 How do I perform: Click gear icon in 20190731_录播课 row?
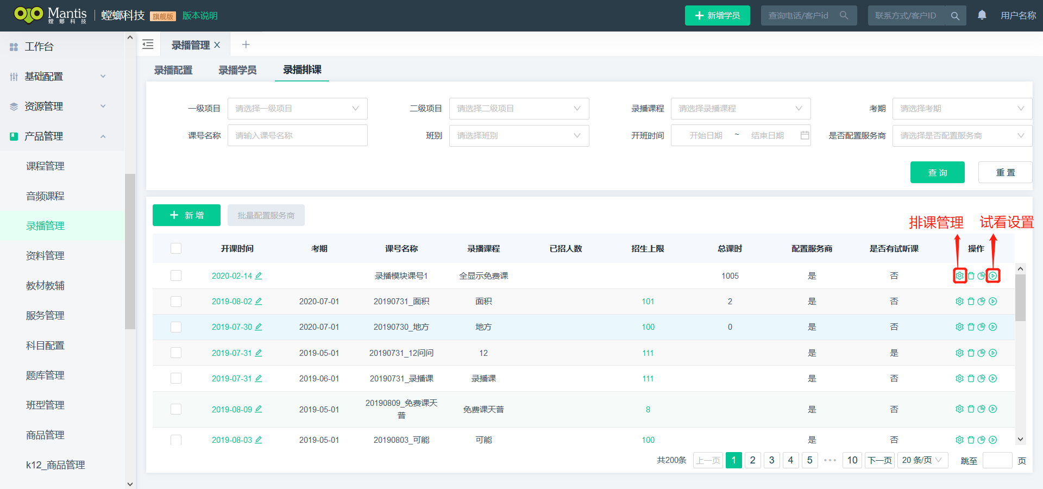tap(960, 379)
